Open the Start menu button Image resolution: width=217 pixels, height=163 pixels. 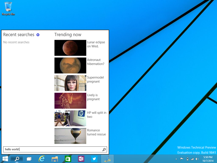click(5, 159)
